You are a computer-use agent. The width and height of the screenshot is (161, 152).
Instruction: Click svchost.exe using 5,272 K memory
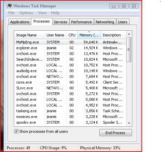pos(70,94)
